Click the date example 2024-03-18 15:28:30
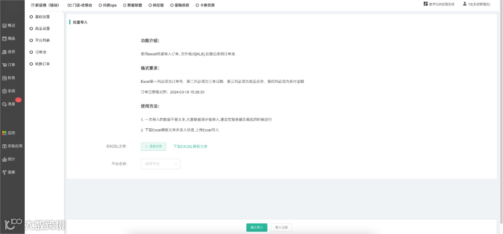Viewport: 503px width, 234px height. click(187, 92)
